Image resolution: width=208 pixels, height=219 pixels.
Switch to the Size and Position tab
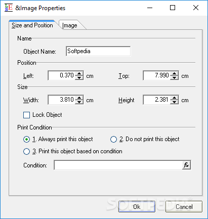point(32,25)
